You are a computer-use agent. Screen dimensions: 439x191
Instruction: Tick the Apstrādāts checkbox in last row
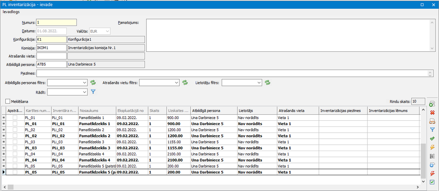(15, 173)
